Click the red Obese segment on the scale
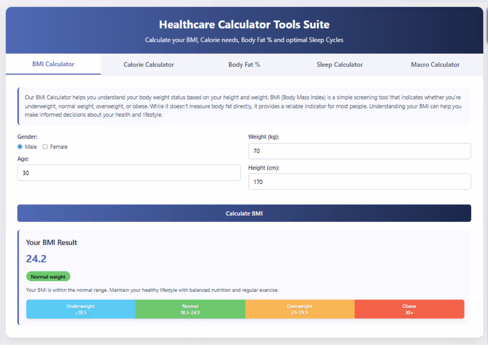 409,308
